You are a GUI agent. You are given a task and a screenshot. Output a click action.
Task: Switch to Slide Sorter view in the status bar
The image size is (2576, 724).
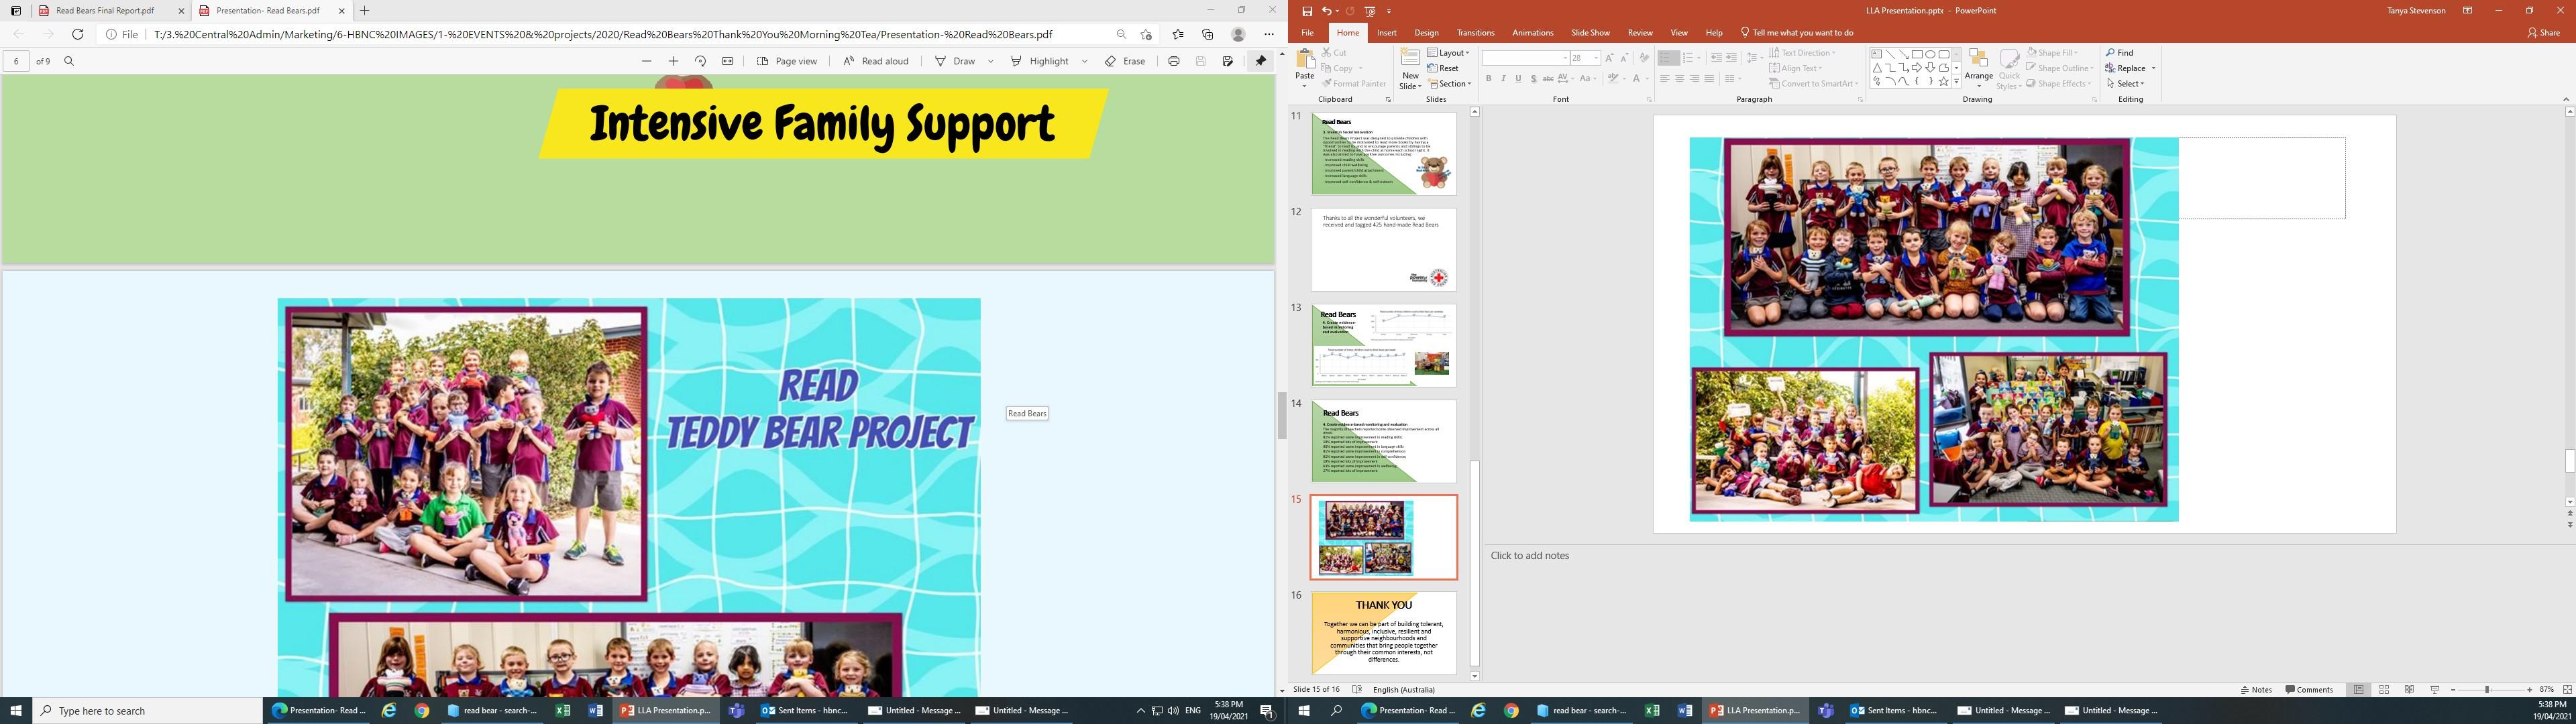[x=2384, y=690]
